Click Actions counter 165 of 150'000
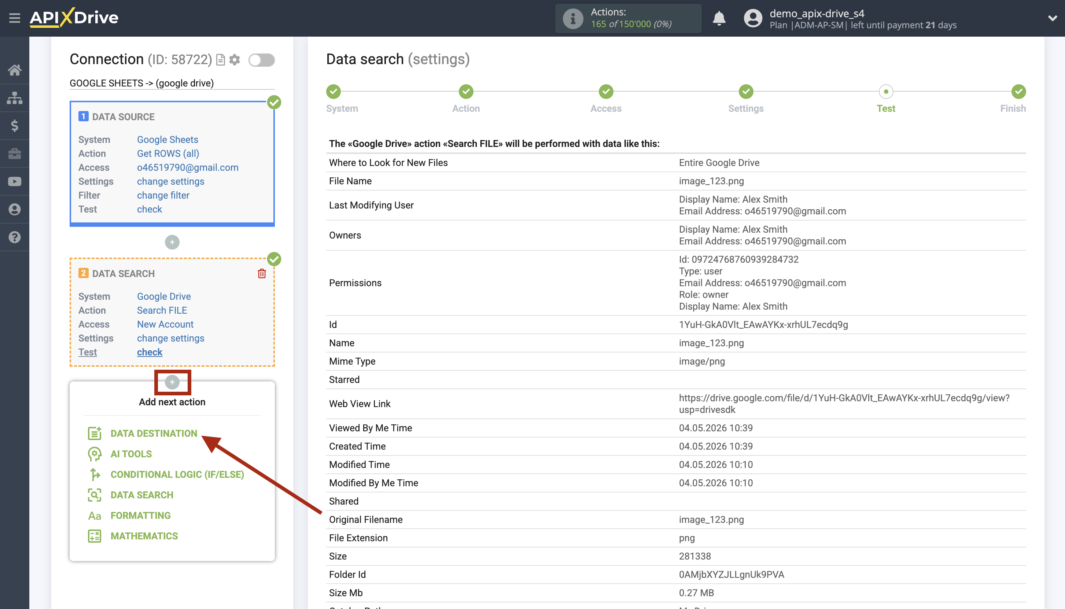Screen dimensions: 1065x609 pos(631,24)
